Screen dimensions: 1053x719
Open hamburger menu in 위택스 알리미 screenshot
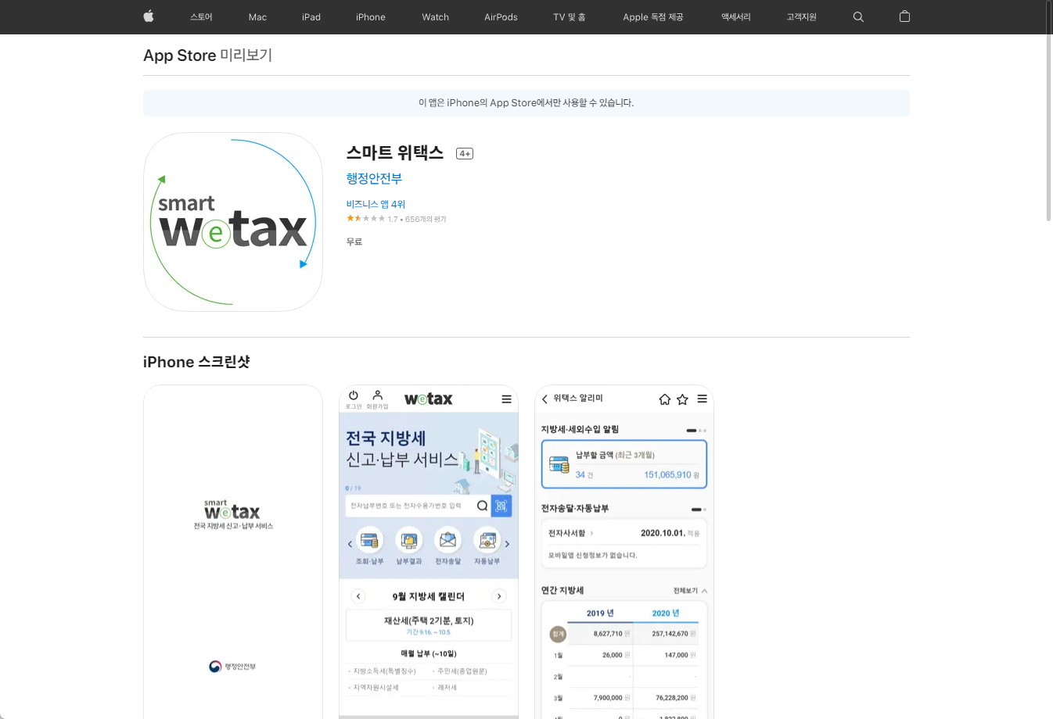[x=702, y=399]
